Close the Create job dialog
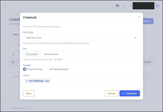 (139, 17)
